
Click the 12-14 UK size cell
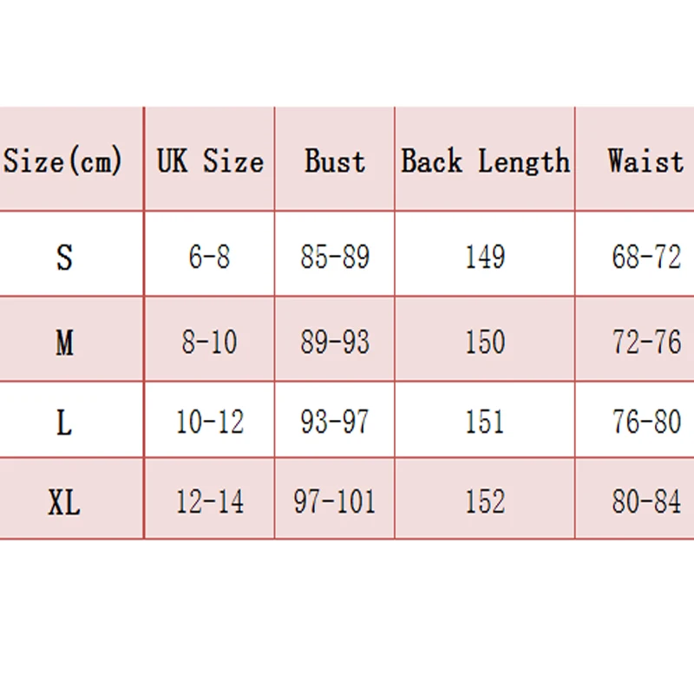click(210, 502)
